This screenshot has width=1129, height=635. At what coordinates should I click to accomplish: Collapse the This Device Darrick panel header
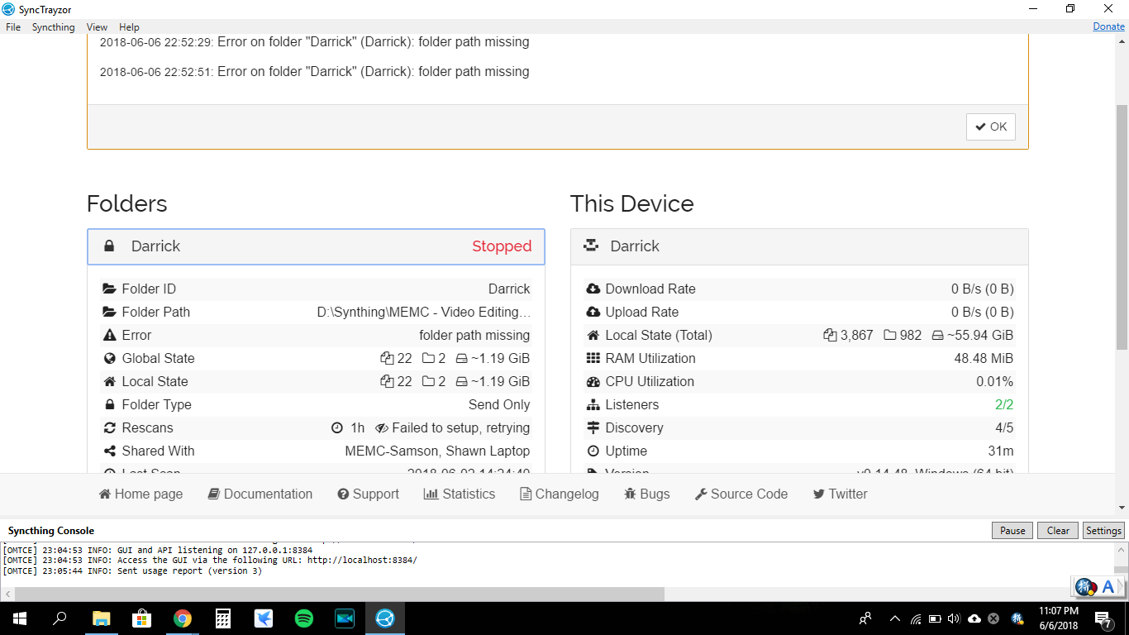799,246
